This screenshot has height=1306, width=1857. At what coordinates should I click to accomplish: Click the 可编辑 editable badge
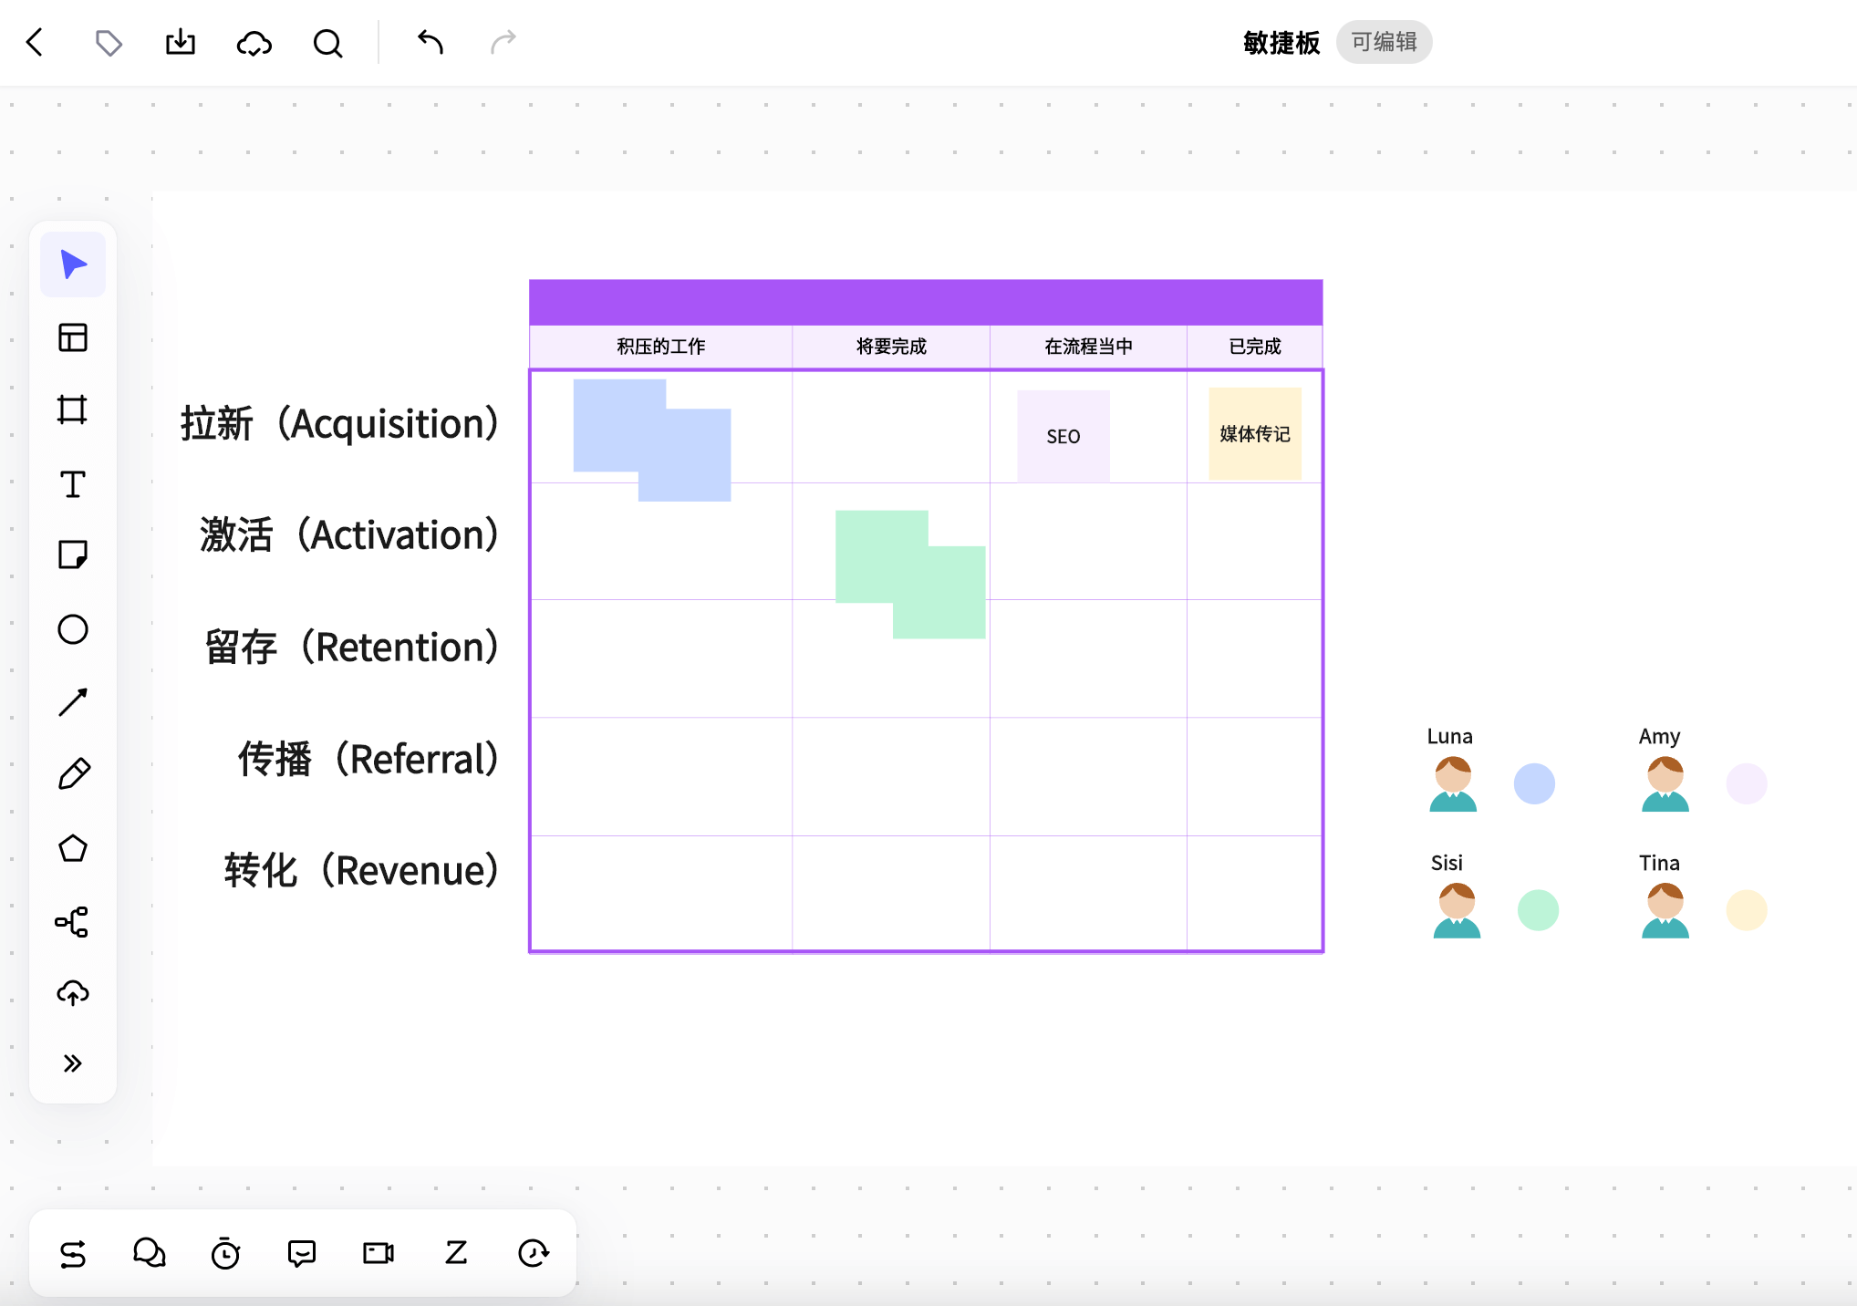(x=1384, y=42)
